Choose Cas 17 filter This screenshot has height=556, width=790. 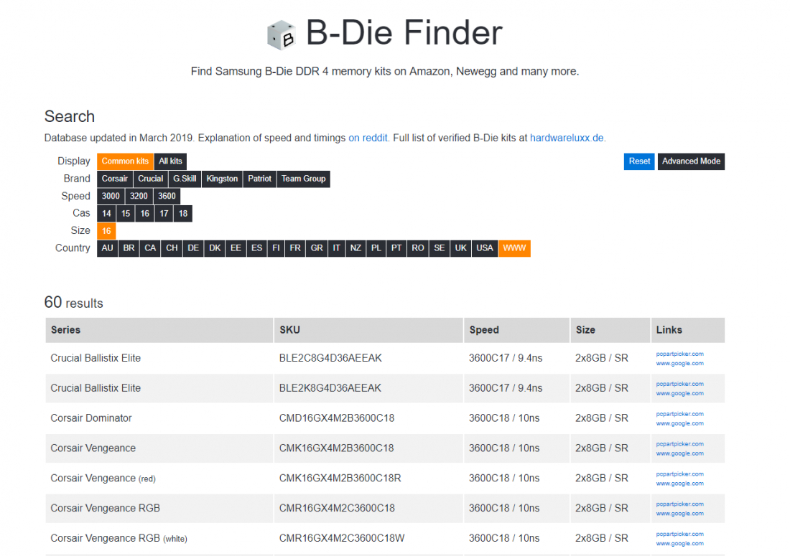pyautogui.click(x=164, y=213)
